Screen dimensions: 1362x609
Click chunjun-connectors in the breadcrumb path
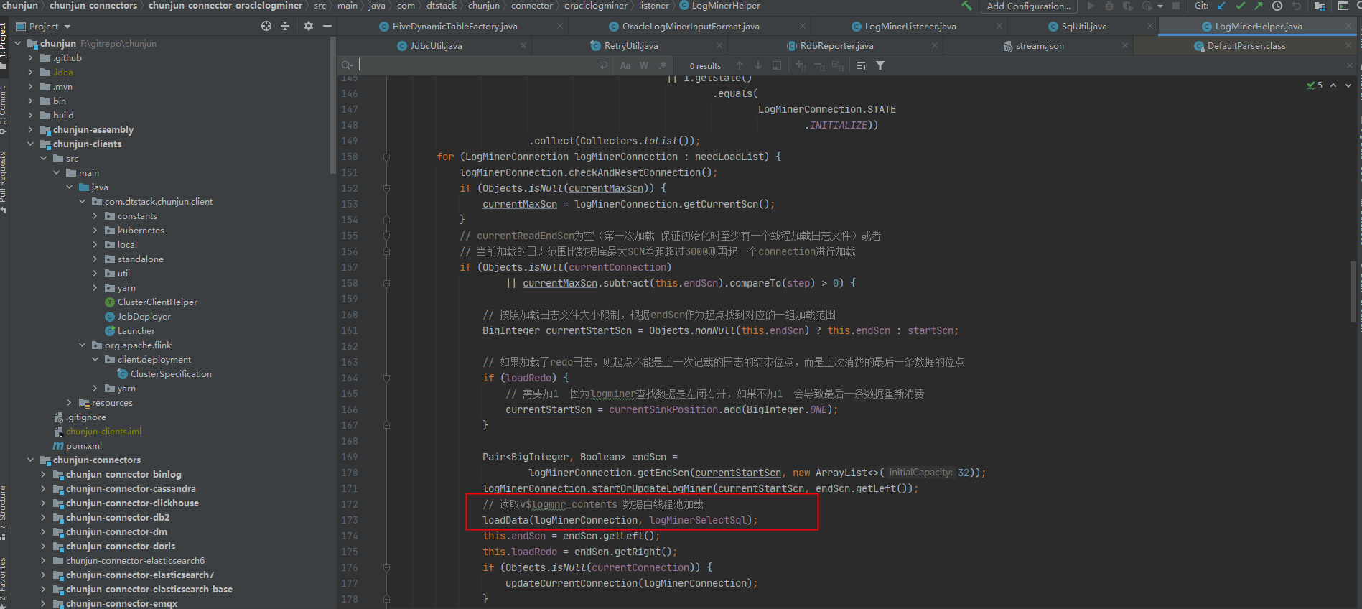pos(93,6)
